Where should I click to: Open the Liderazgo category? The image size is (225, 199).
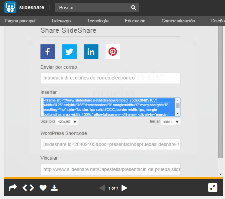pos(61,21)
